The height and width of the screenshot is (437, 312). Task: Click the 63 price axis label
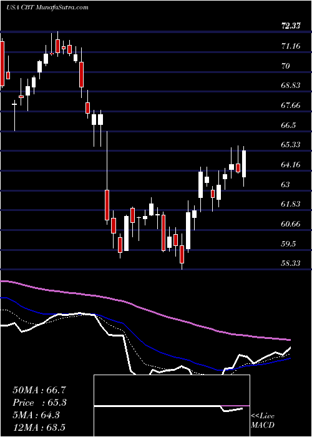[x=286, y=185]
